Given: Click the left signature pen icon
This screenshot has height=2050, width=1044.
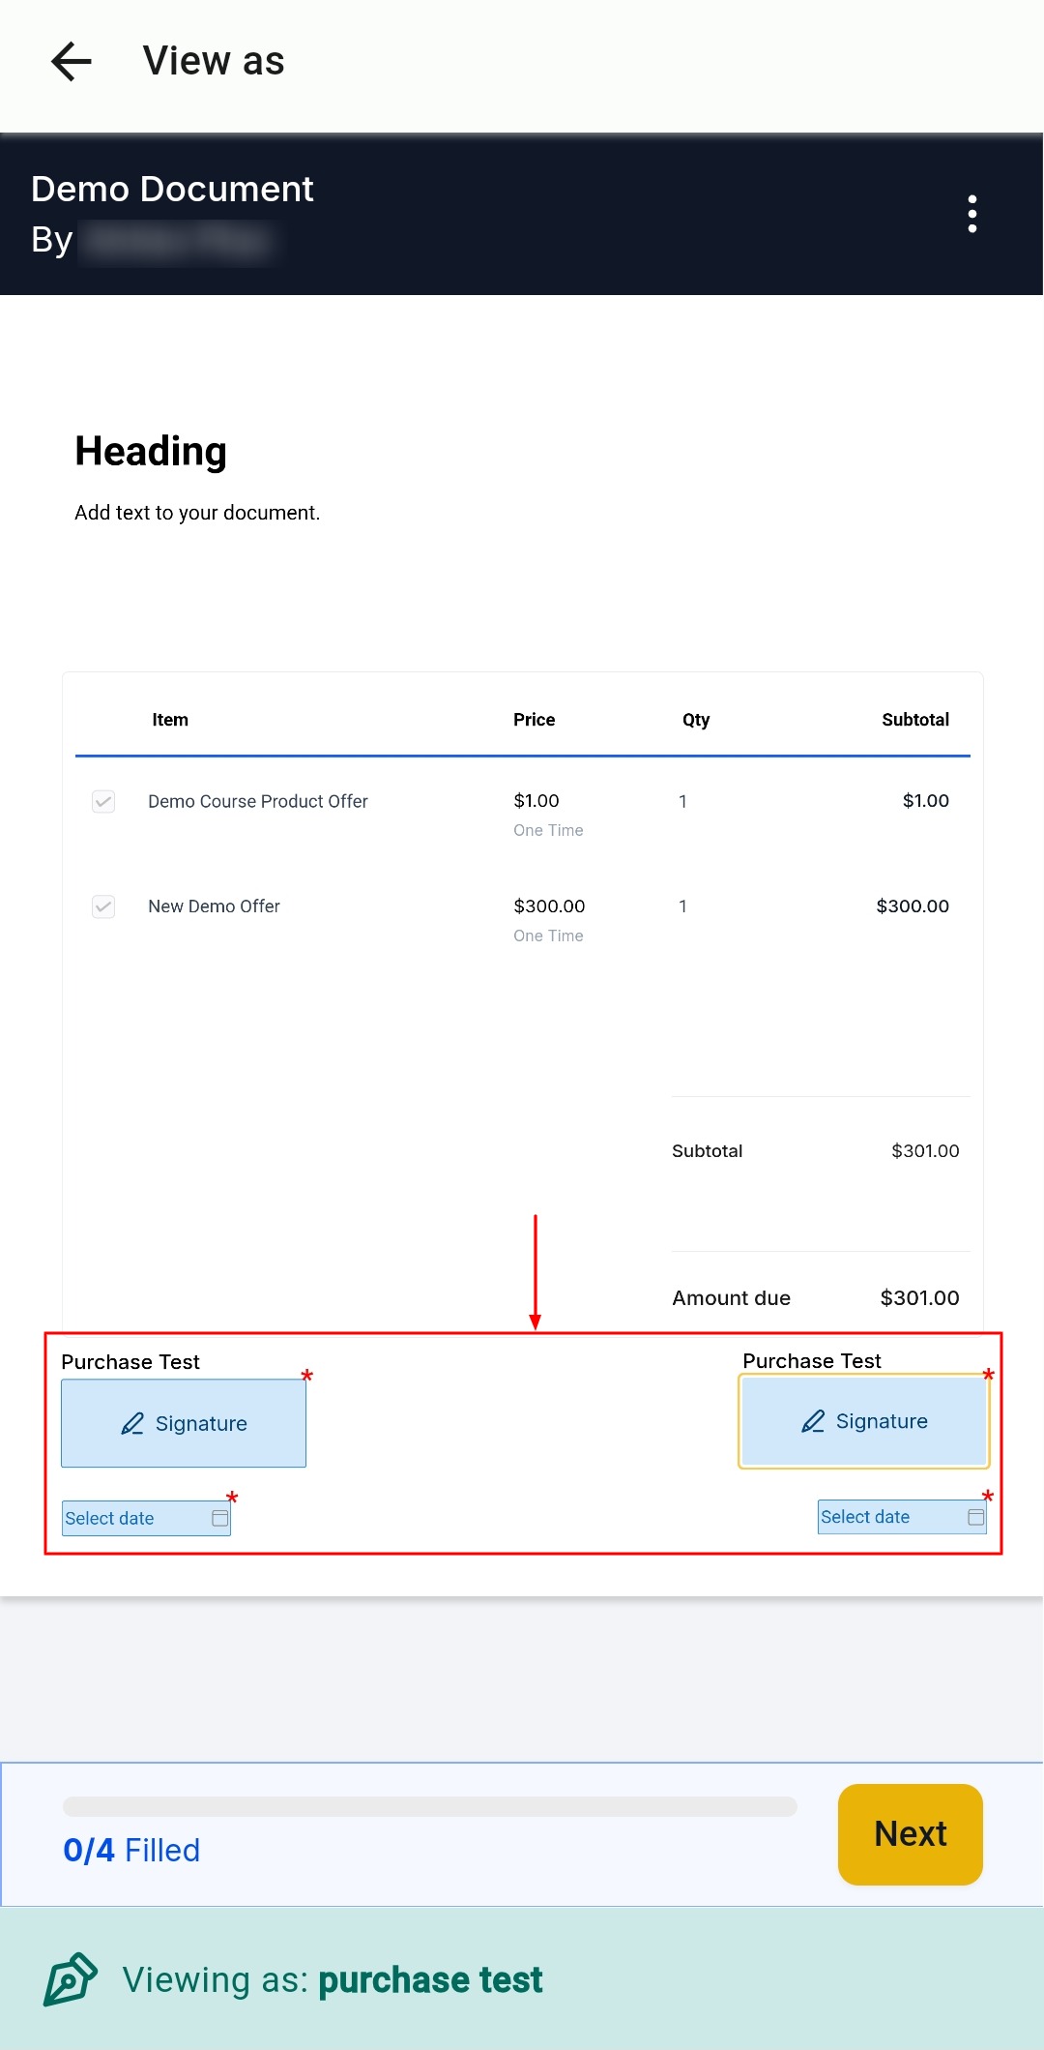Looking at the screenshot, I should [x=132, y=1423].
